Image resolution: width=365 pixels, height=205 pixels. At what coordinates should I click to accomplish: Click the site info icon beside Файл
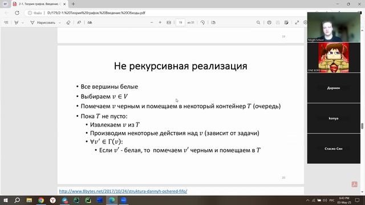point(30,13)
